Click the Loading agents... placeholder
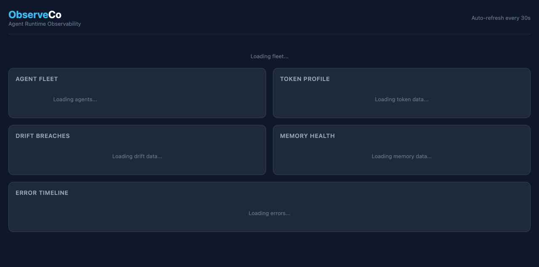 click(75, 100)
